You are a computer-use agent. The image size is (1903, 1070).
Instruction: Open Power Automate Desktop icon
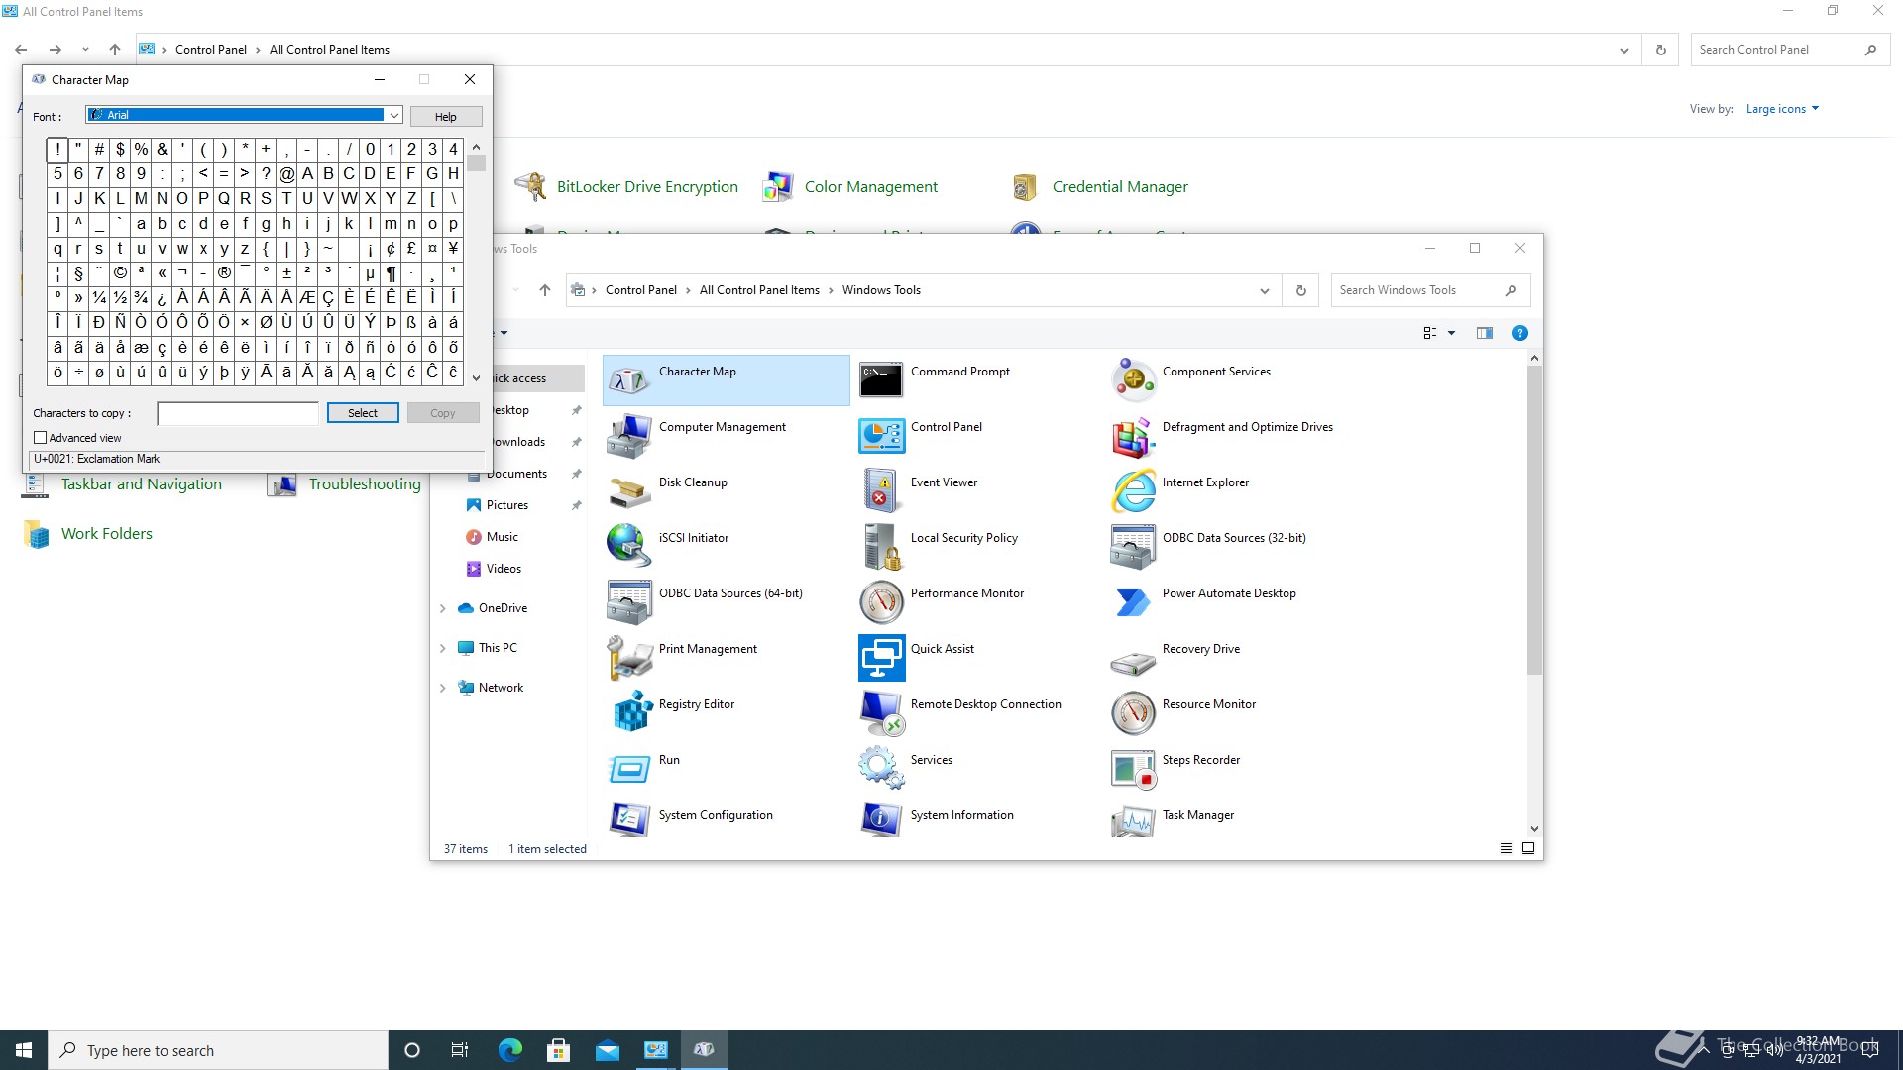(x=1133, y=601)
